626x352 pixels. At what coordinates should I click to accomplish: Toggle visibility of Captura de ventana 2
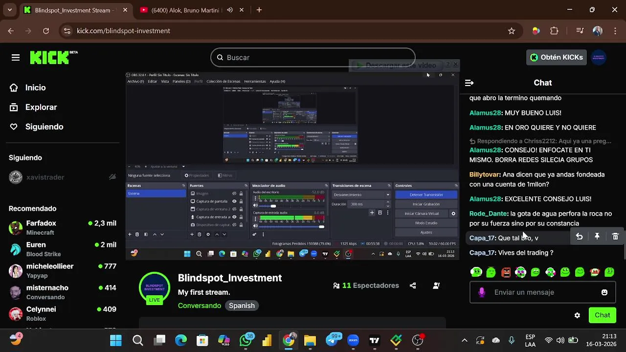[x=234, y=209]
